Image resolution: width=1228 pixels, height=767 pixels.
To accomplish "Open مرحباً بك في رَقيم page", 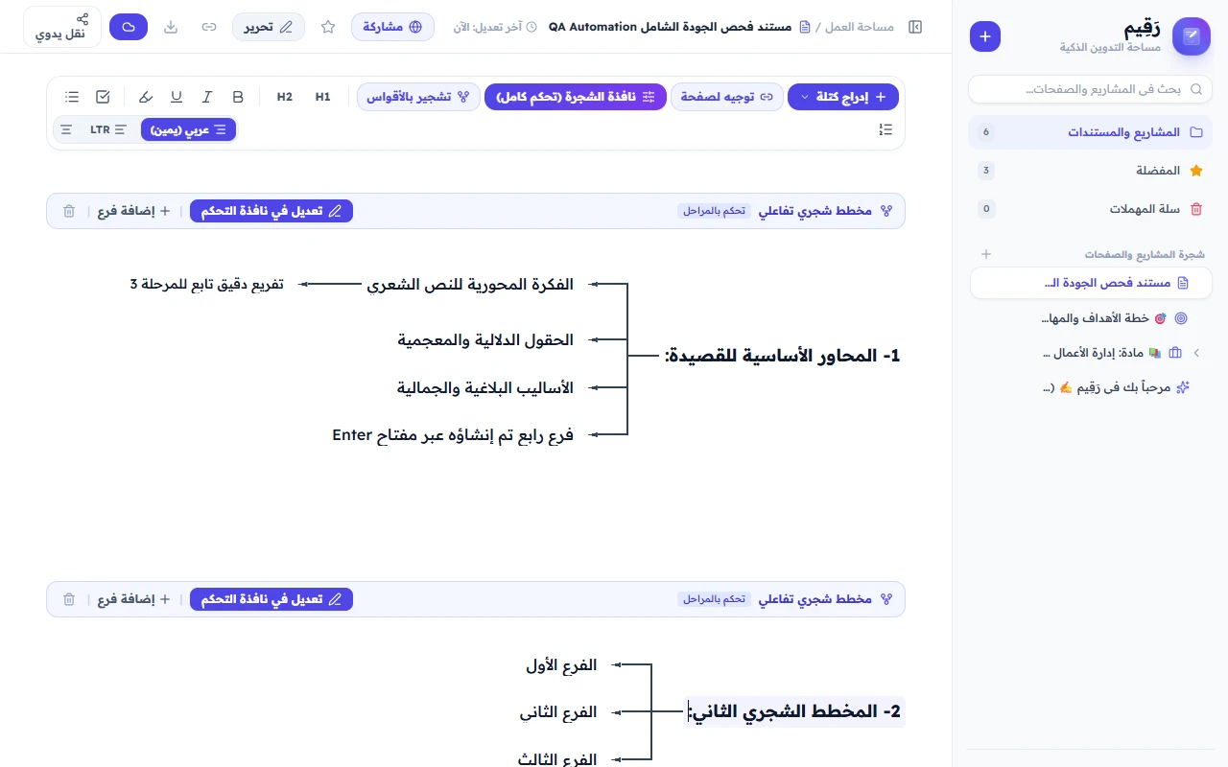I will [1090, 388].
